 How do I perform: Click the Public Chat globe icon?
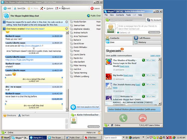point(89,16)
